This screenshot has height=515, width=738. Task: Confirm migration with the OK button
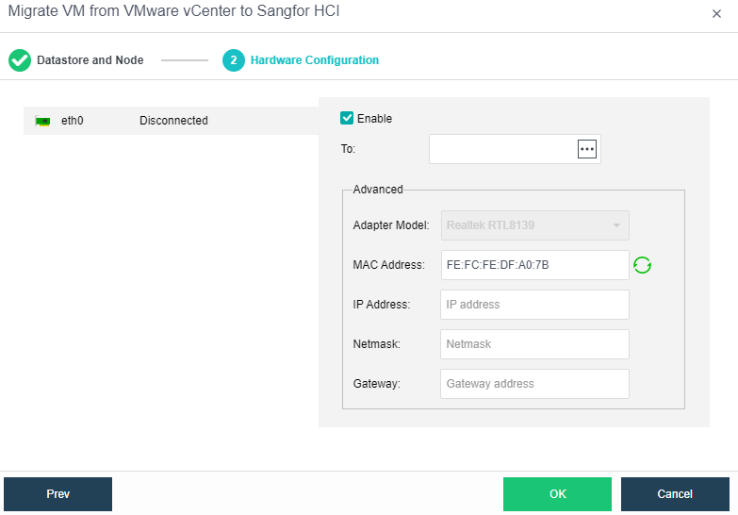557,494
